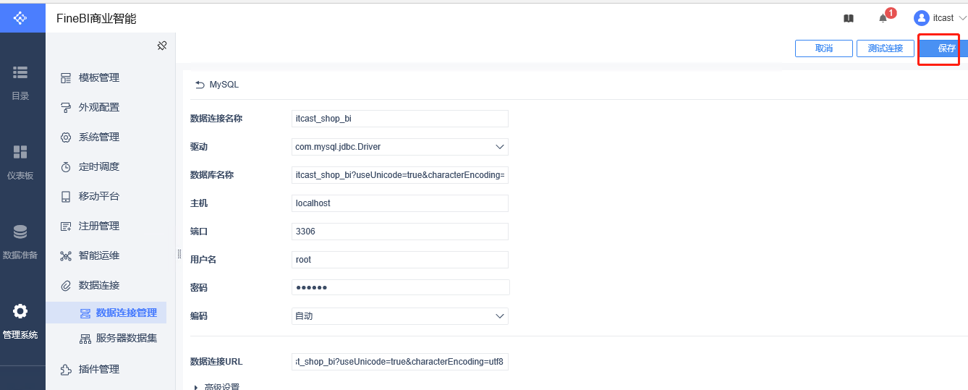Click the 主机 localhost input field

[x=400, y=203]
